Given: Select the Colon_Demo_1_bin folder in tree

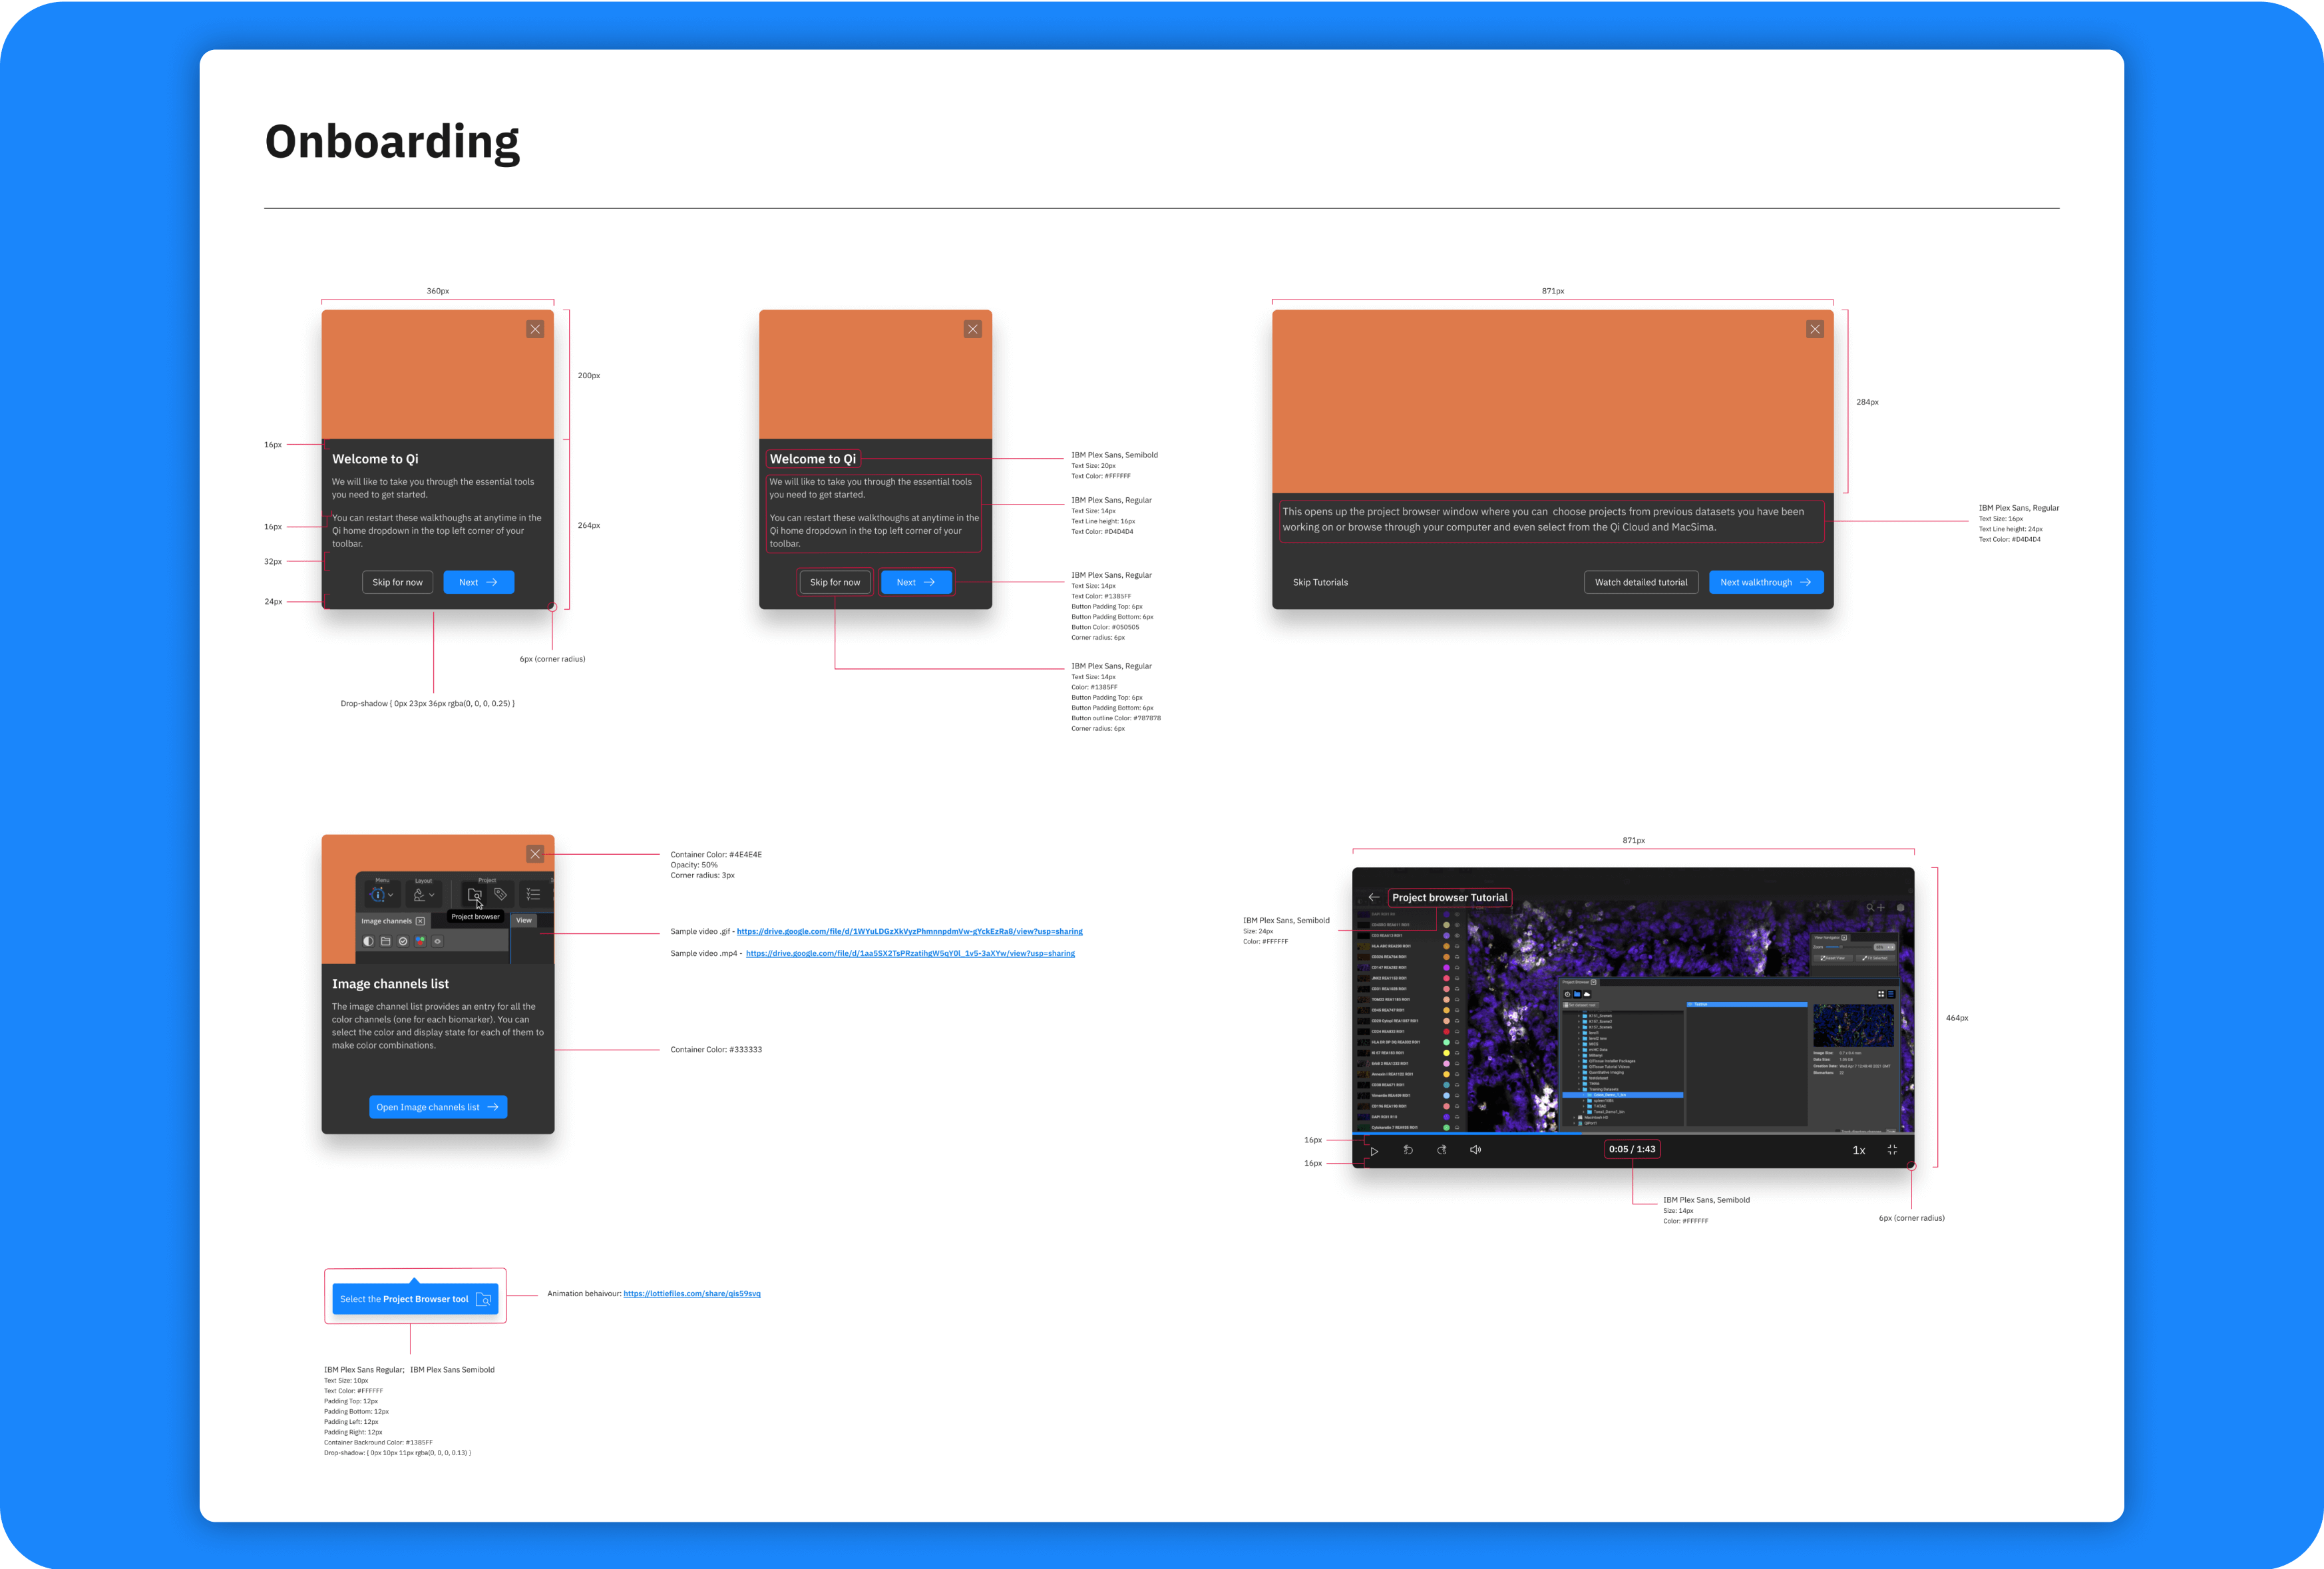Looking at the screenshot, I should coord(1622,1095).
